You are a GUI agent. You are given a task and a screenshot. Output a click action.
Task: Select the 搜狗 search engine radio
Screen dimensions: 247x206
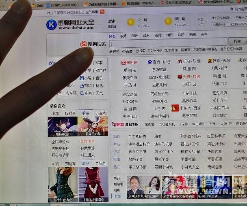click(x=111, y=51)
